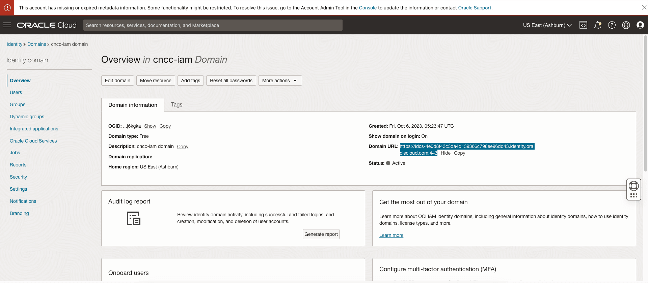Click the Active status text
648x283 pixels.
click(399, 163)
